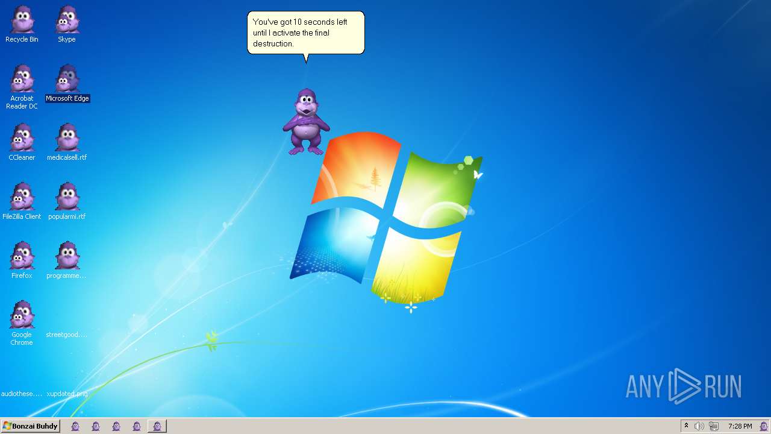Click the audiothese... file label
Viewport: 771px width, 434px height.
point(22,394)
